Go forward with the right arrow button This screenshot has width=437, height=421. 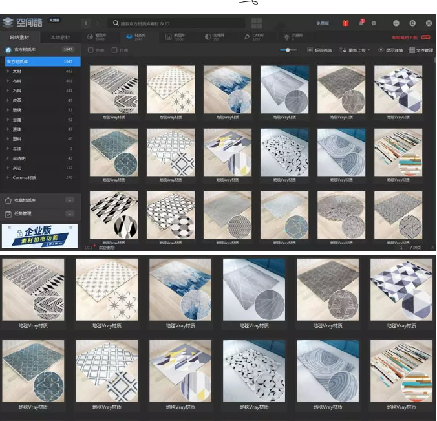point(98,23)
